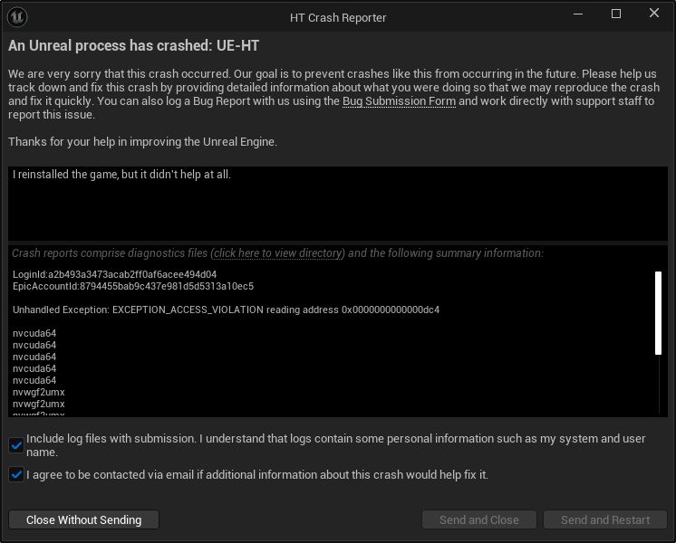Click the first nvwgf2umx stack entry
The width and height of the screenshot is (676, 543).
pos(38,392)
